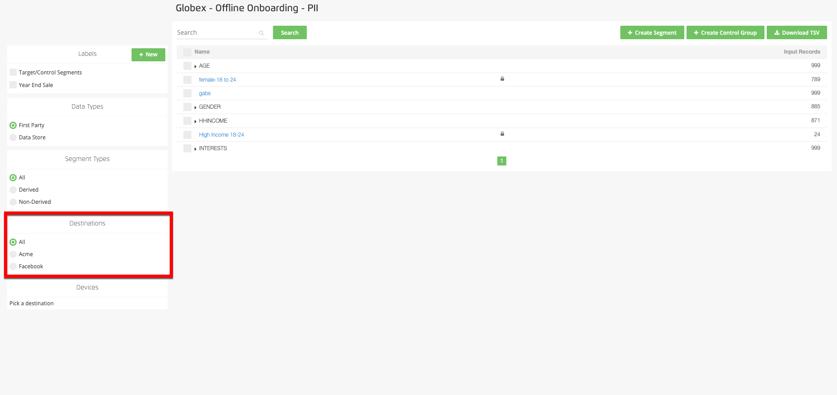Go to page 1 in pagination
This screenshot has height=395, width=837.
point(501,161)
